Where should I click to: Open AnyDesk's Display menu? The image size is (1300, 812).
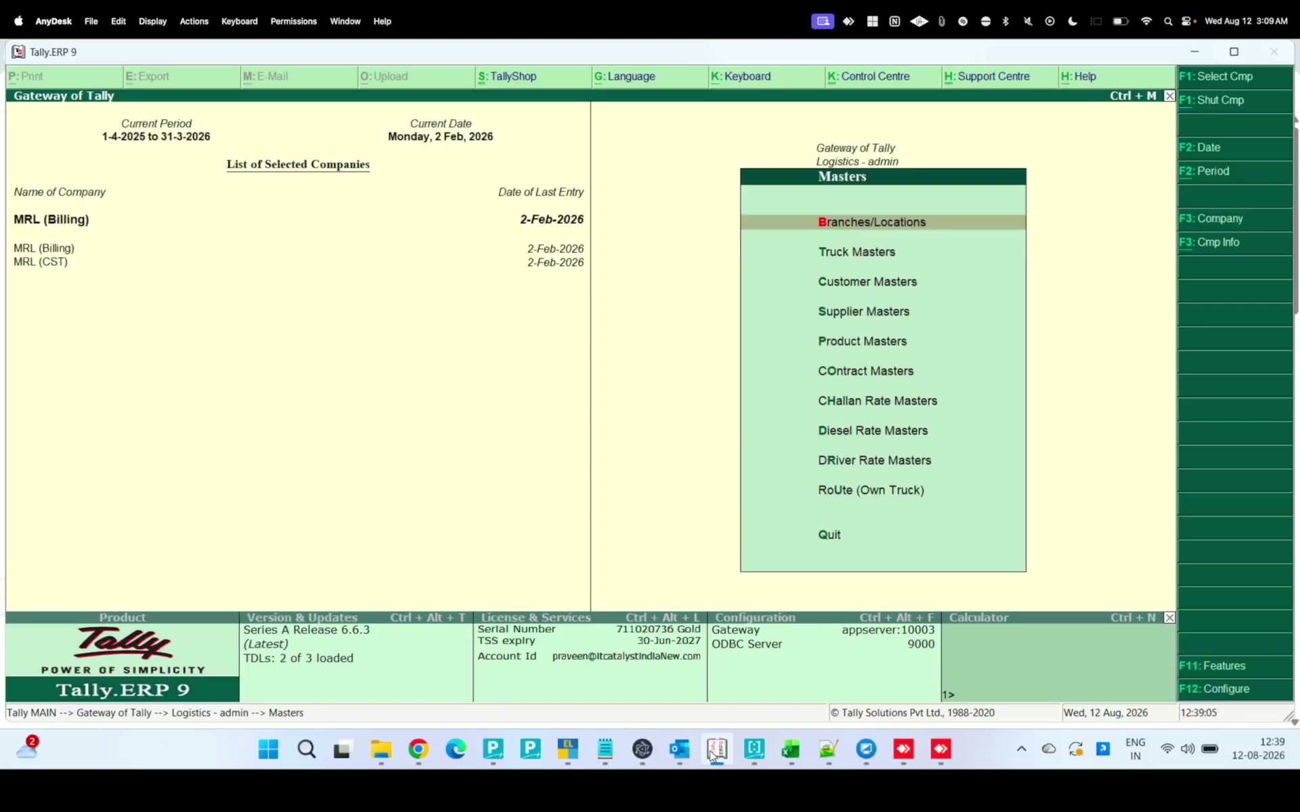[152, 21]
